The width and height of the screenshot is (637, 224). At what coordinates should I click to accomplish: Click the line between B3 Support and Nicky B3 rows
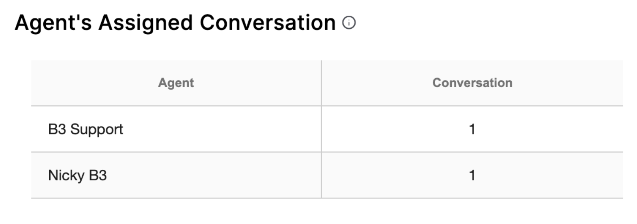(327, 152)
